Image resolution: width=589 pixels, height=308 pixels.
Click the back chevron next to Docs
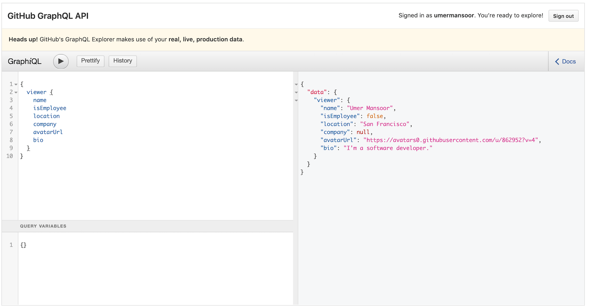(x=557, y=61)
